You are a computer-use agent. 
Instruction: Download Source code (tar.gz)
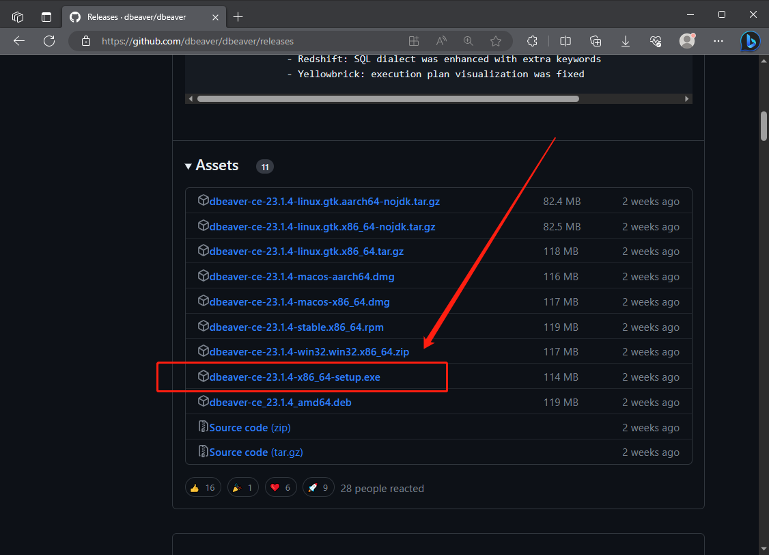[256, 452]
